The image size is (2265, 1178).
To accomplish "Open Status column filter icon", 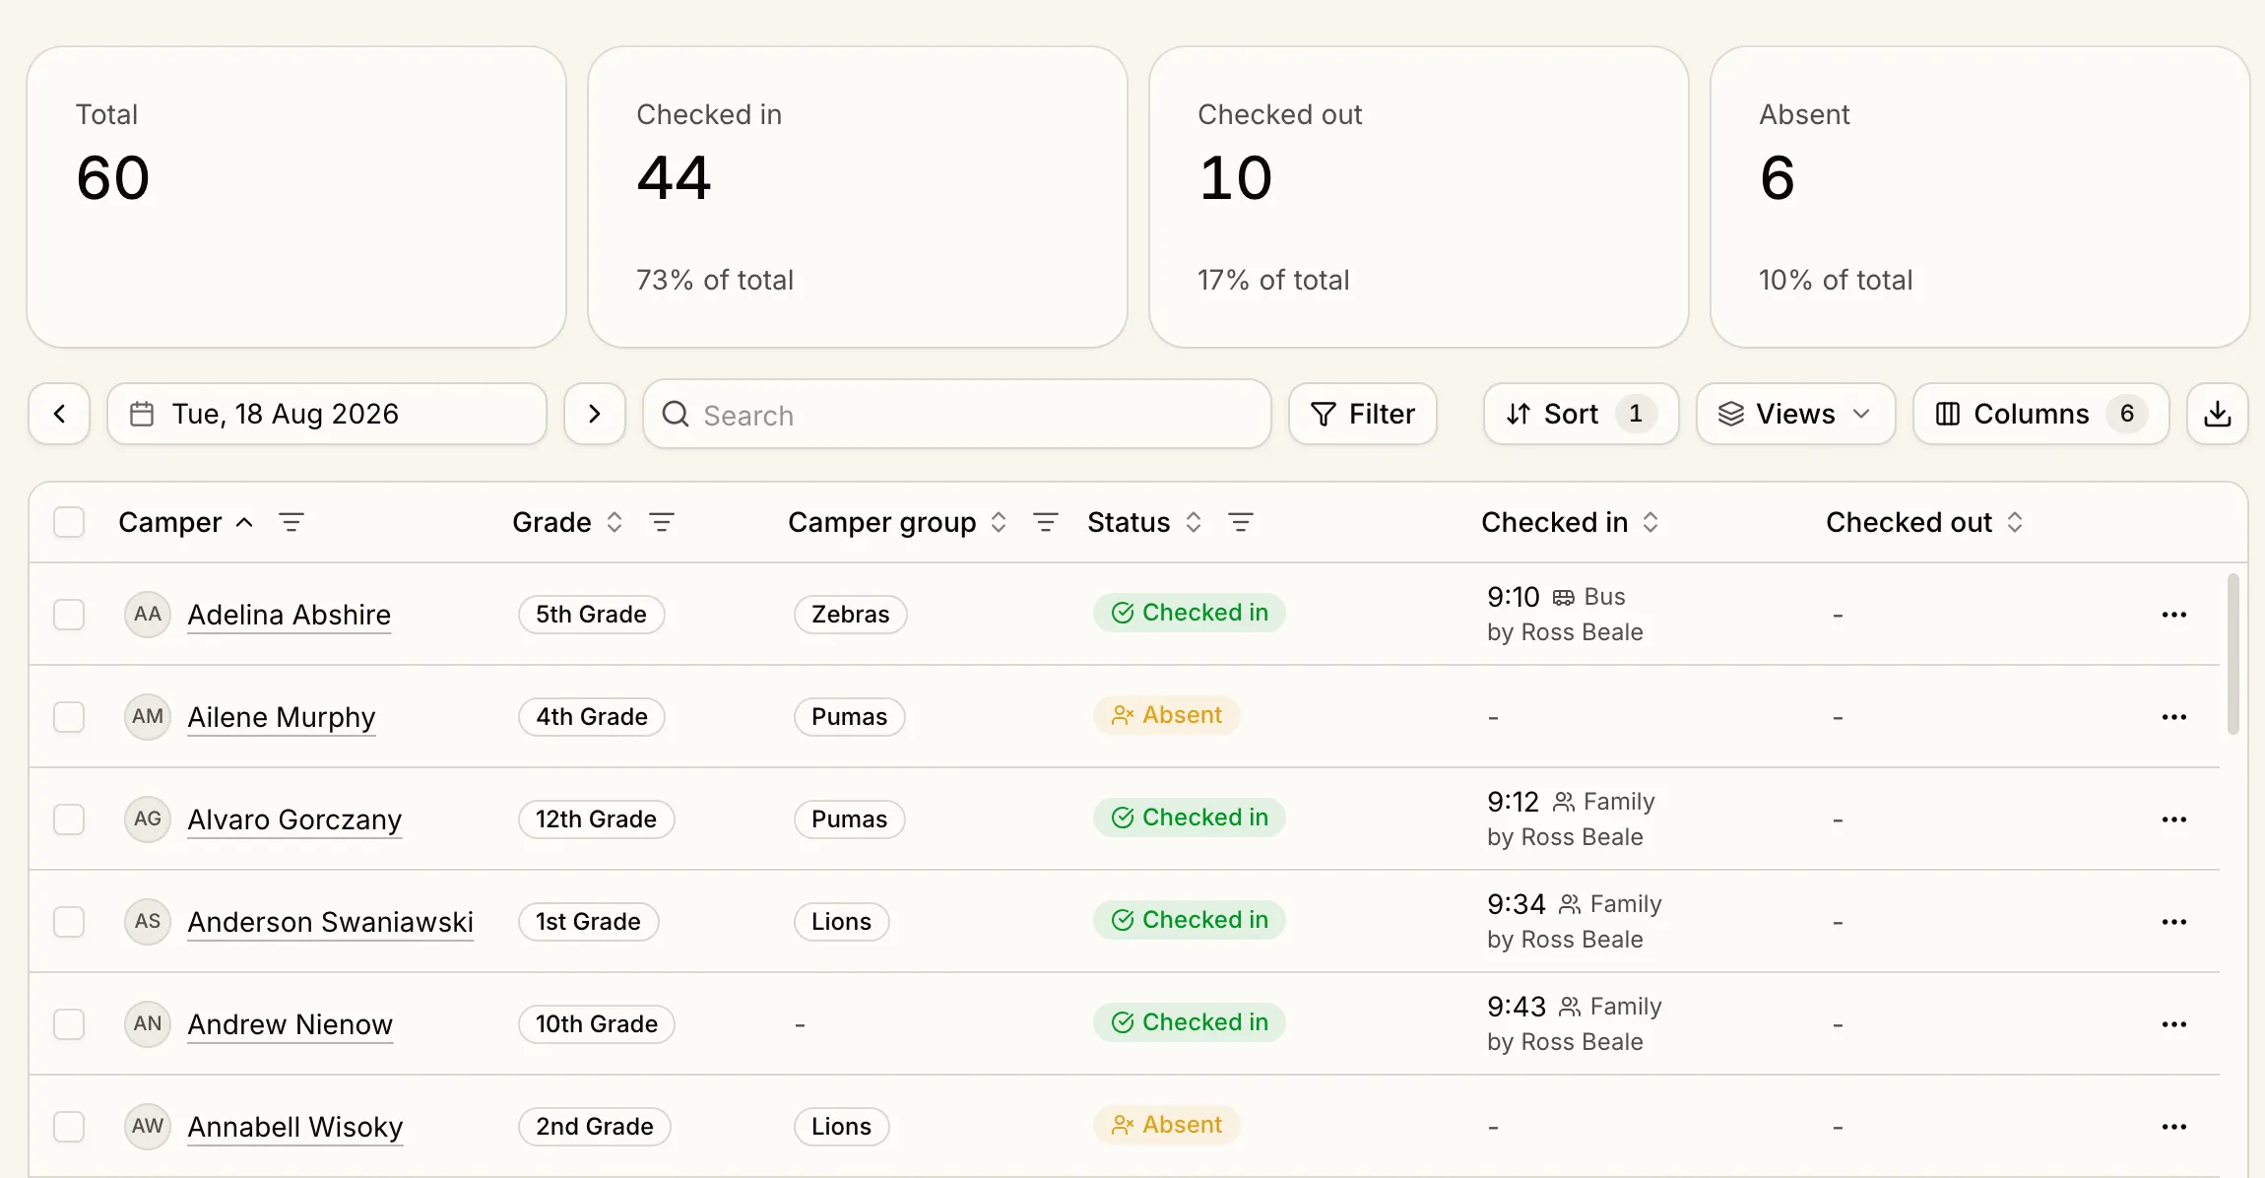I will 1241,522.
